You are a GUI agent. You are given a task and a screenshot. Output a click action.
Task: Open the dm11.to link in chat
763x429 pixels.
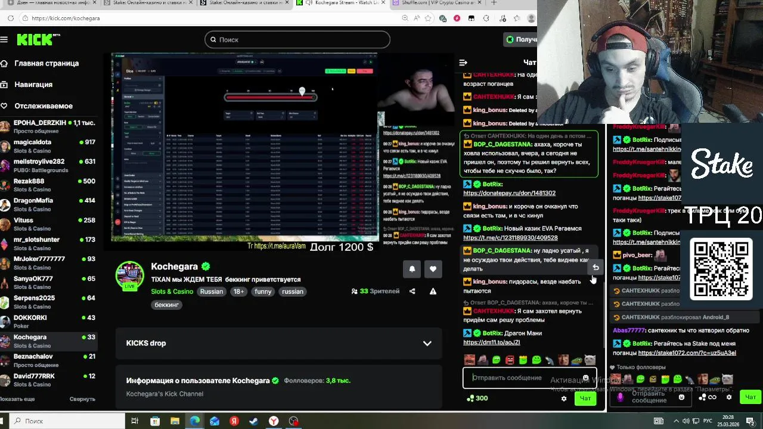click(x=491, y=343)
